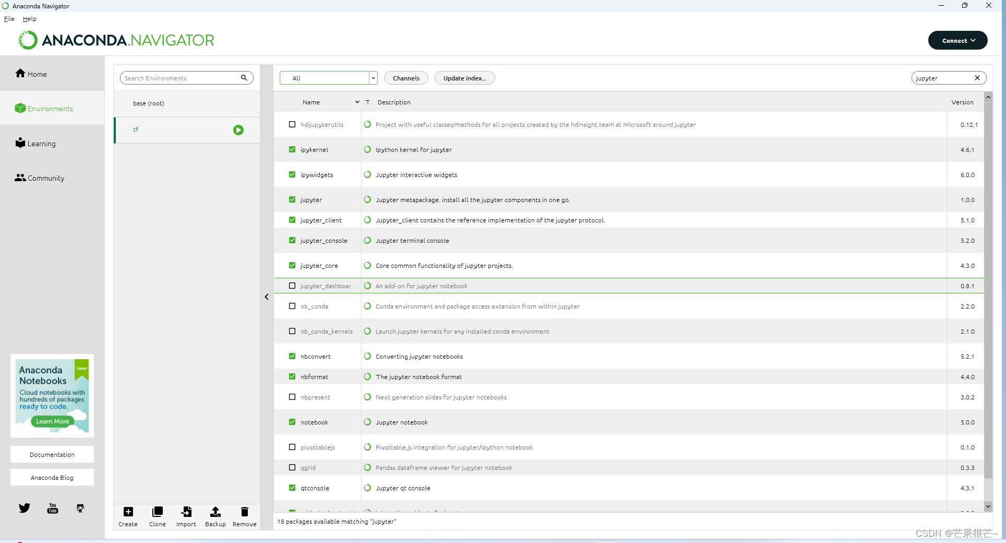
Task: Check the jupyter_dashboards package checkbox
Action: coord(292,286)
